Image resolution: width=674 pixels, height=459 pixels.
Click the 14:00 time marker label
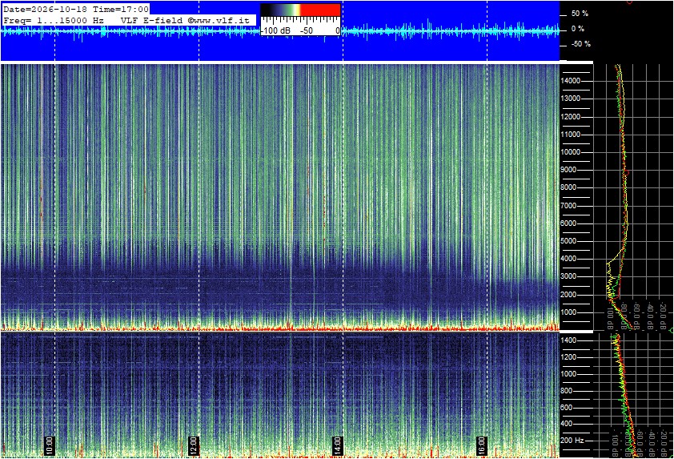coord(338,445)
